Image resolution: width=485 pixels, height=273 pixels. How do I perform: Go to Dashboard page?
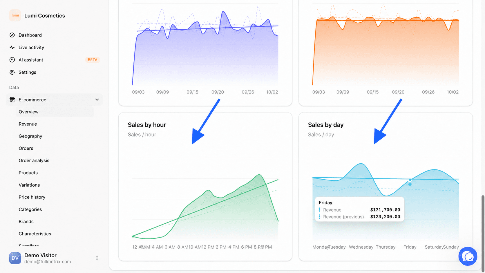30,35
